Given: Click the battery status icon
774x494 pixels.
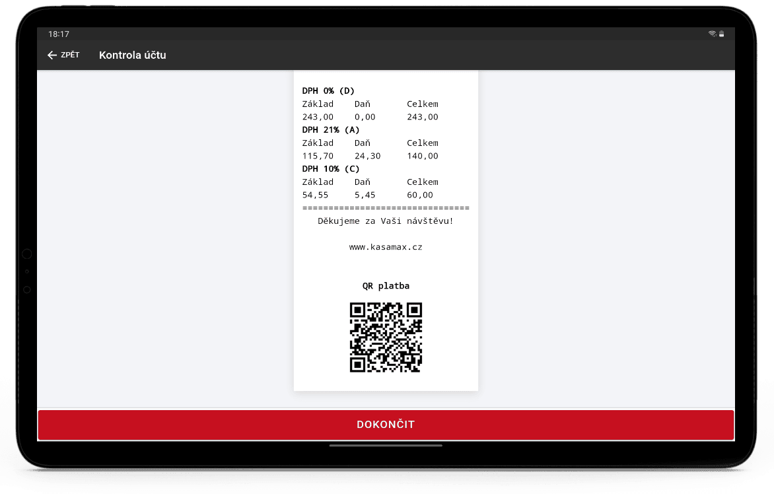Looking at the screenshot, I should [x=721, y=34].
